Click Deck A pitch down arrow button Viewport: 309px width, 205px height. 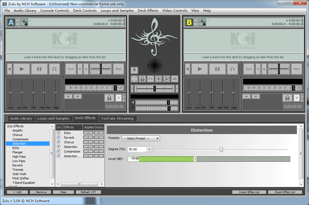click(80, 69)
